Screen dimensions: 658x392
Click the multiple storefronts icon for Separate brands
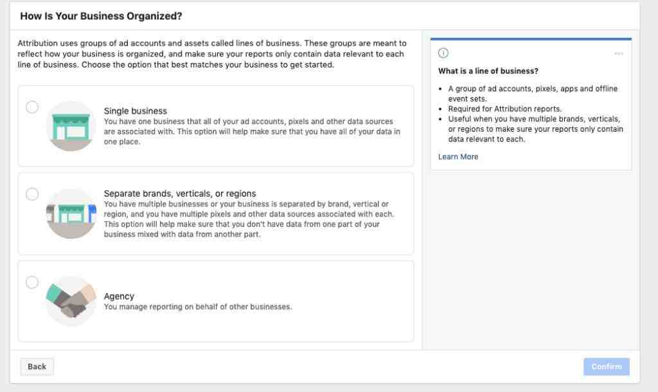pyautogui.click(x=71, y=213)
